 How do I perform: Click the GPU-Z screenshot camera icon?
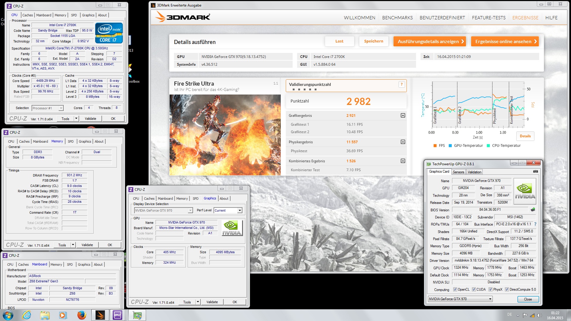pyautogui.click(x=535, y=171)
